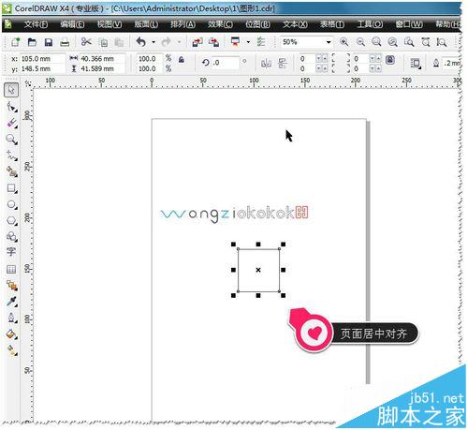Click the width field 40.366 mm
This screenshot has height=430, width=468.
(102, 59)
